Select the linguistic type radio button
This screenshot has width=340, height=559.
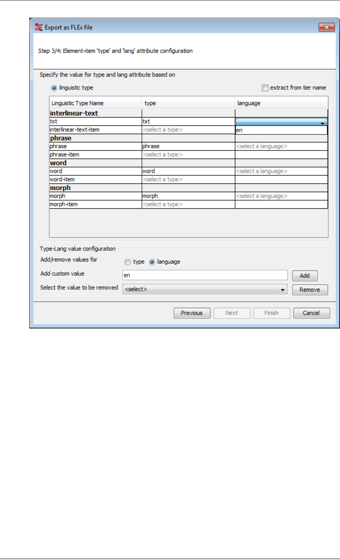pyautogui.click(x=54, y=88)
